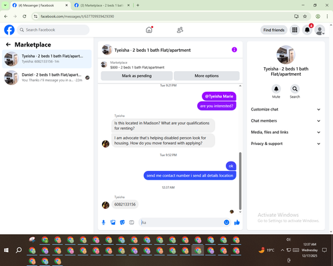
Task: Send a thumbs-up like
Action: pyautogui.click(x=237, y=222)
